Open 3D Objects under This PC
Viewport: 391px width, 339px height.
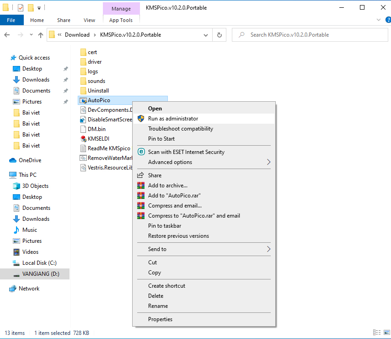tap(35, 186)
